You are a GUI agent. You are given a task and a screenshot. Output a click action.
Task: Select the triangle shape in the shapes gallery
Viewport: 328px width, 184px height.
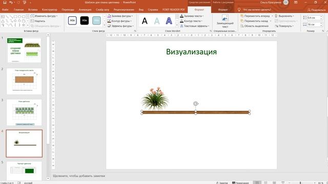coord(3,21)
